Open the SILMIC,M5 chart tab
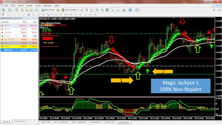The image size is (222, 125). coord(109,122)
